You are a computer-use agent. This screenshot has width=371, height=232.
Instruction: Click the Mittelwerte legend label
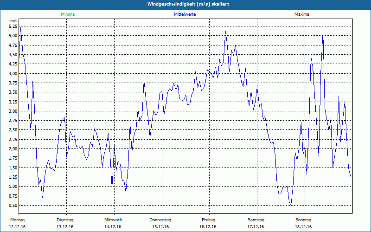tap(185, 14)
